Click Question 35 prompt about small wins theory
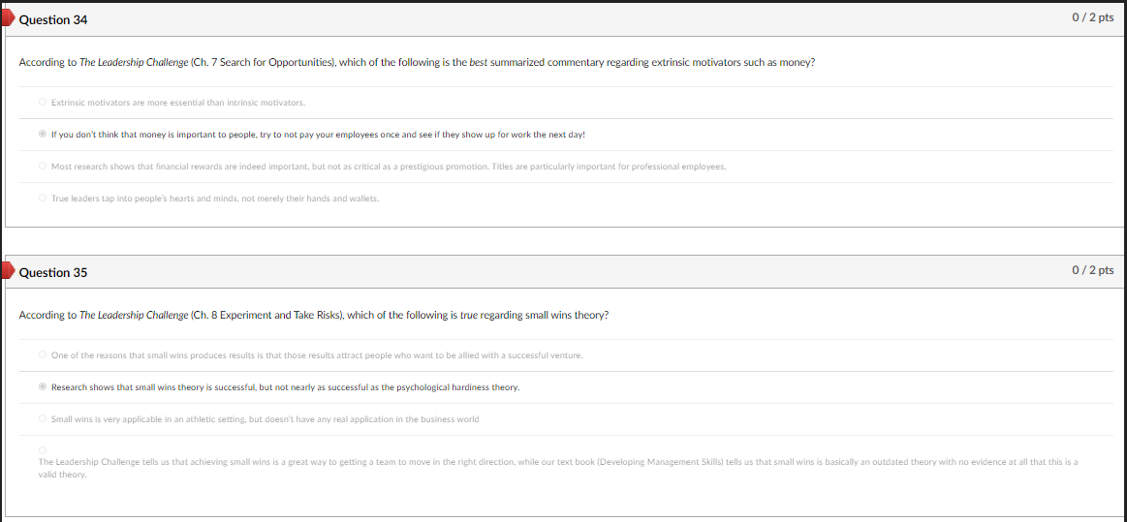Viewport: 1127px width, 522px height. 314,315
